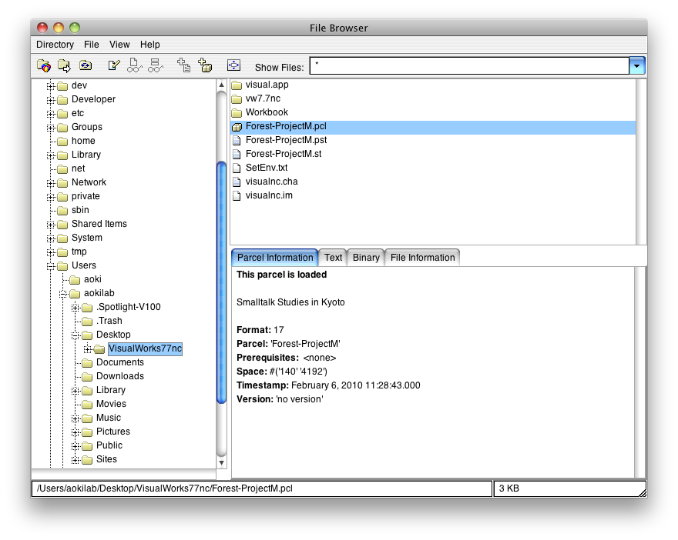The width and height of the screenshot is (678, 540).
Task: Open the View menu
Action: [119, 45]
